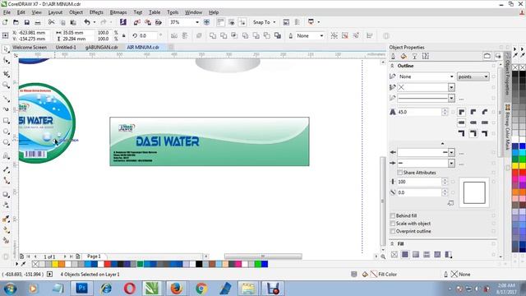Screen dimensions: 526x296
Task: Toggle Show guidelines in the toolbar
Action: 242,22
